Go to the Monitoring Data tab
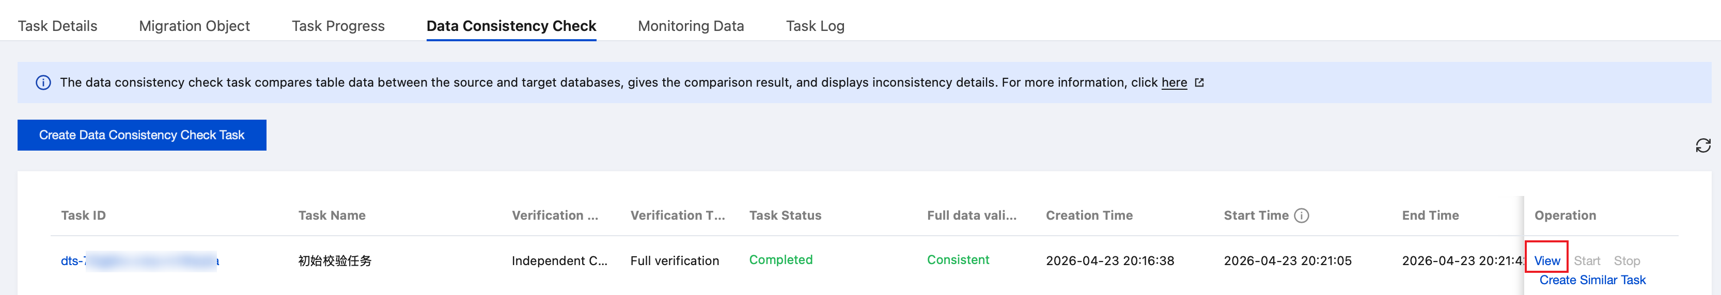The image size is (1721, 295). coord(691,26)
